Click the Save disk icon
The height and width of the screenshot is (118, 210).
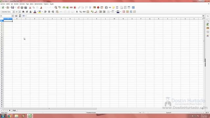[x=12, y=8]
